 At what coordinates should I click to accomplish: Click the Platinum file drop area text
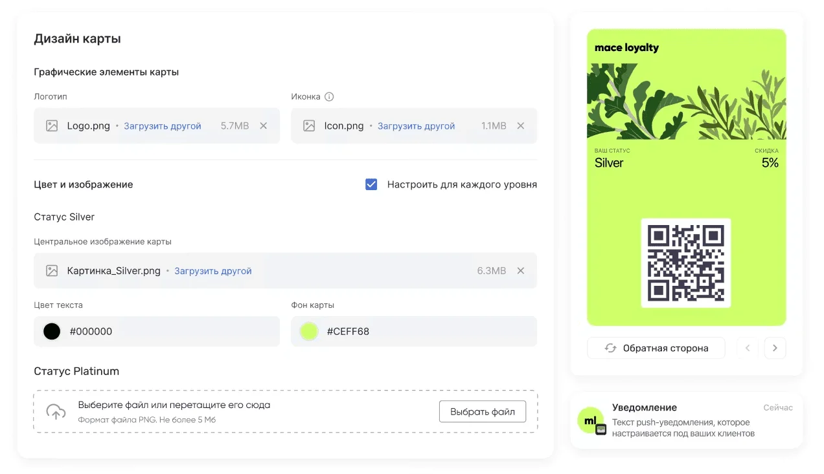[x=174, y=405]
